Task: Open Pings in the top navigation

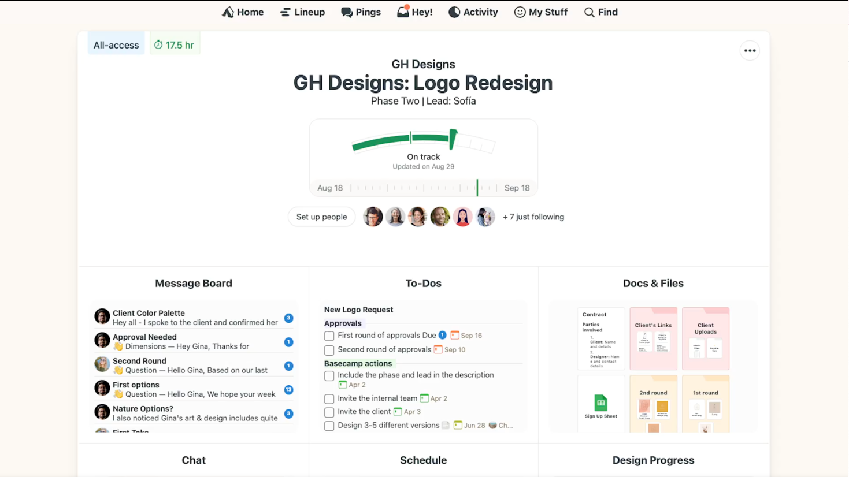Action: click(361, 12)
